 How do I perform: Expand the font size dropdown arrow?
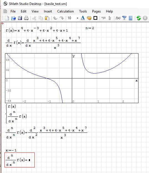tap(77, 18)
